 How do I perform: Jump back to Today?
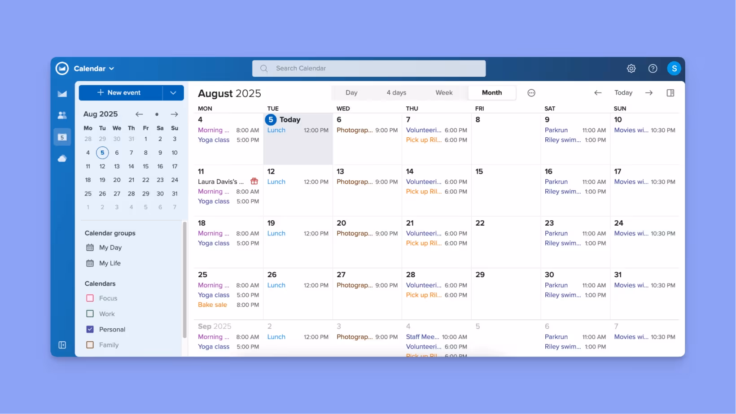tap(623, 92)
